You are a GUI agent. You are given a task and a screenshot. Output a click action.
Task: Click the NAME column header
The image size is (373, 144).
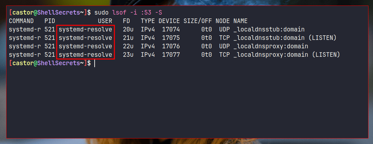[240, 21]
